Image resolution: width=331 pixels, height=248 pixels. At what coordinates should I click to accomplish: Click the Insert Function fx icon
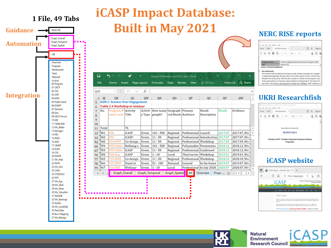[145, 91]
